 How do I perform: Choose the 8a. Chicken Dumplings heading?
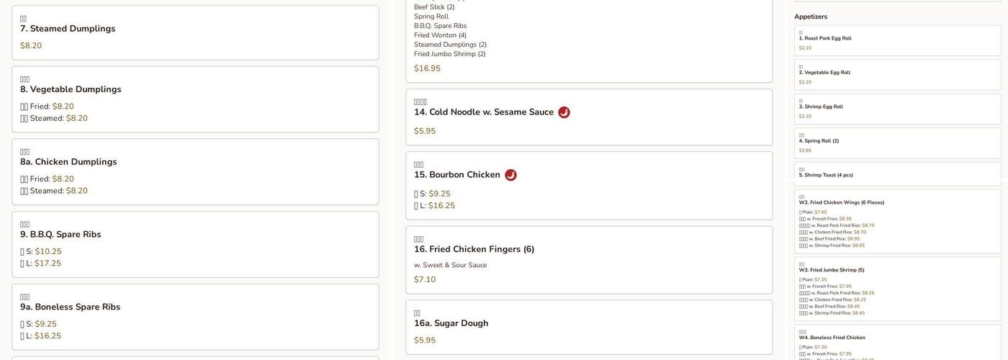(x=68, y=162)
